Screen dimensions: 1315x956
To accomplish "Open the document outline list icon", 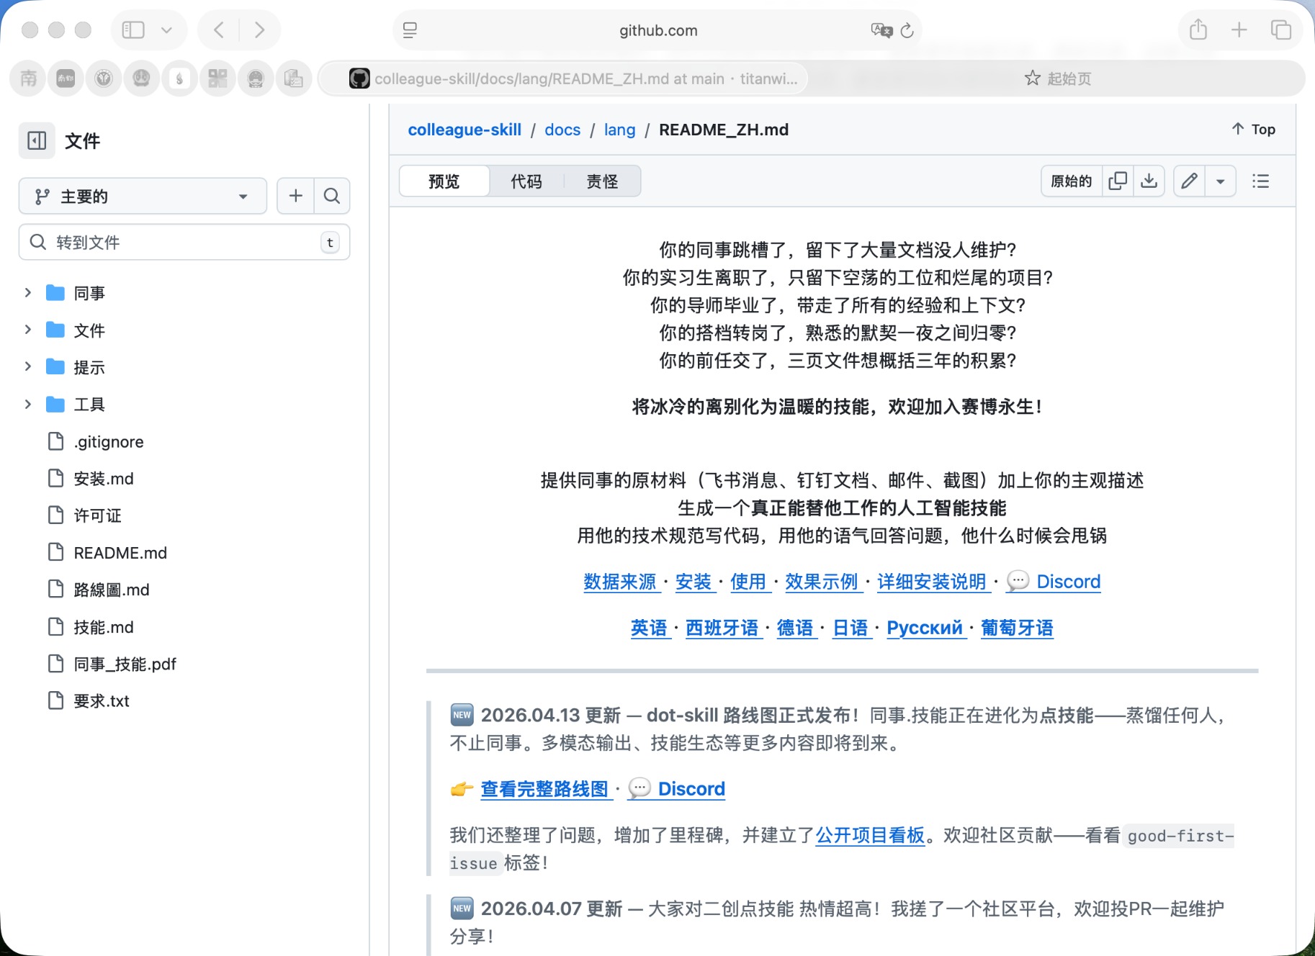I will click(1260, 181).
